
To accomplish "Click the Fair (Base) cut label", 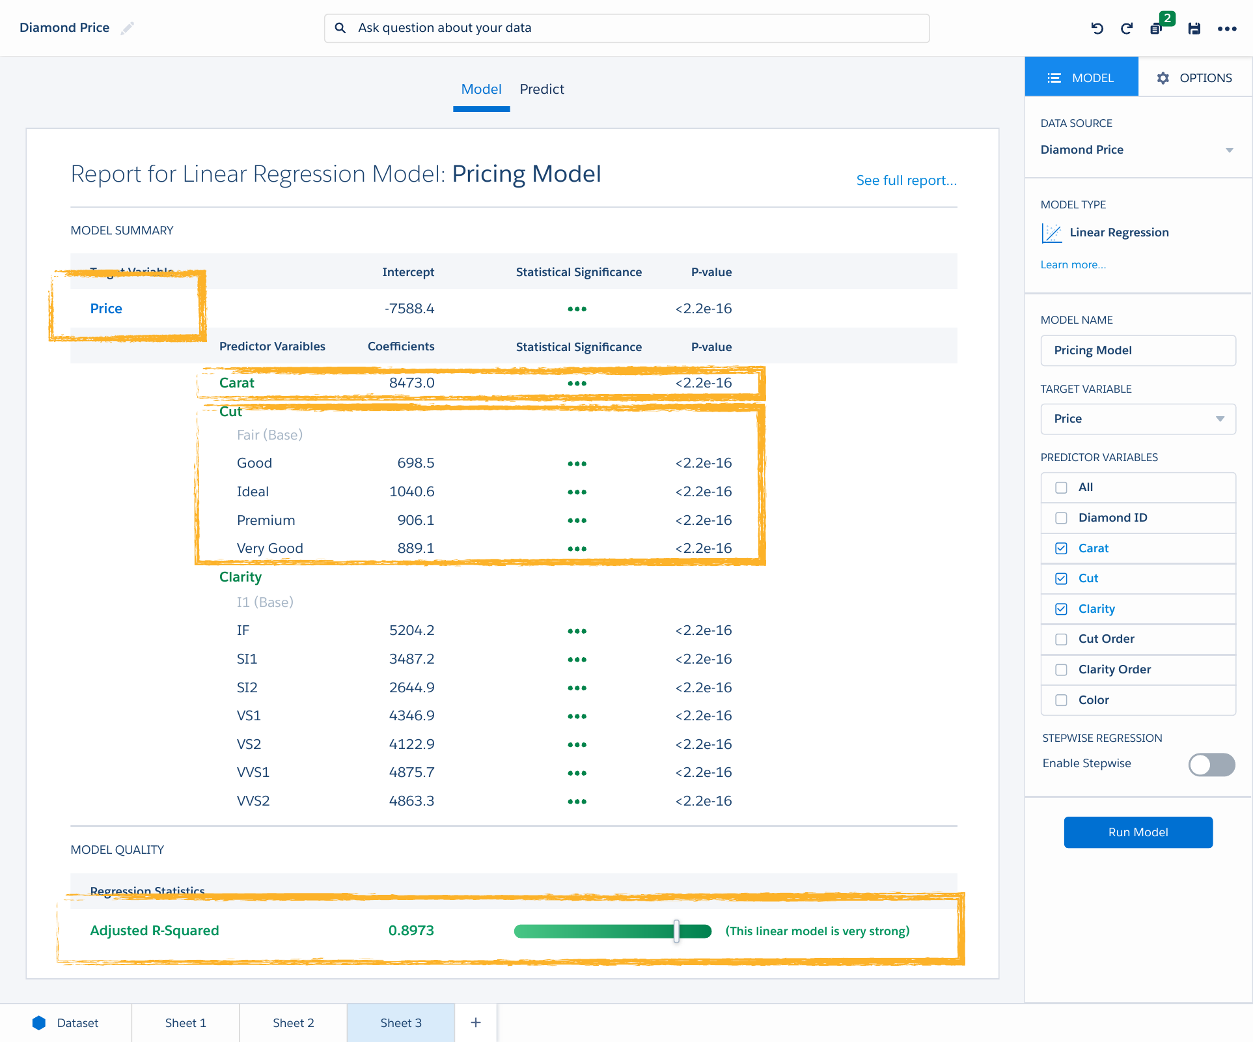I will coord(269,435).
